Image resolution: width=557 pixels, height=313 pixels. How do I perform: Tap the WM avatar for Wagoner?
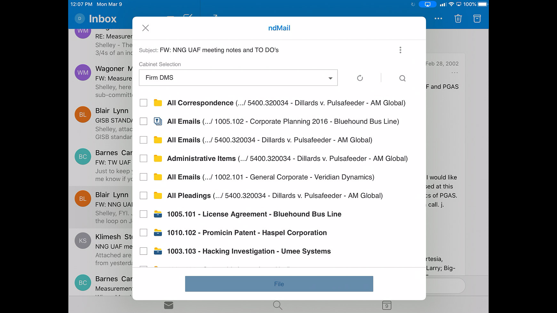pyautogui.click(x=83, y=73)
